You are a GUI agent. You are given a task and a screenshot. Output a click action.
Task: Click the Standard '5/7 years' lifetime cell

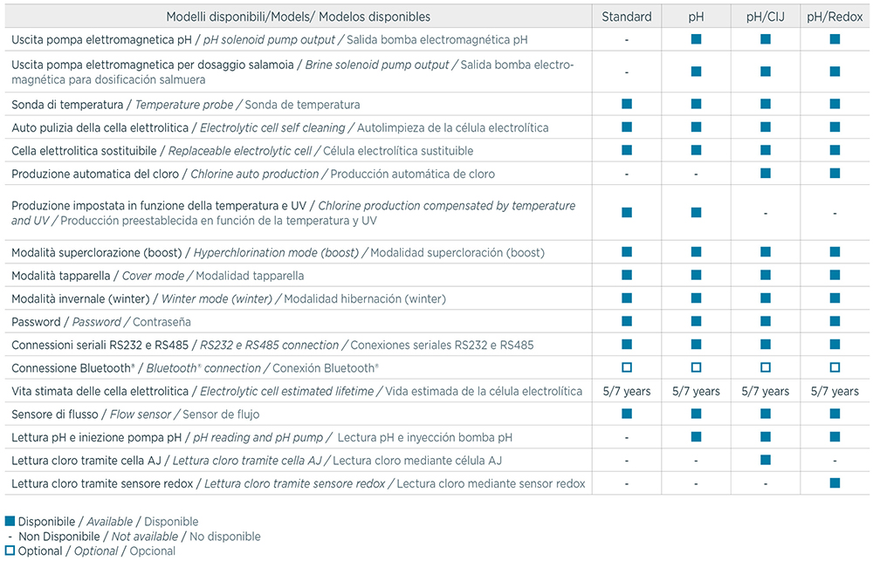626,391
